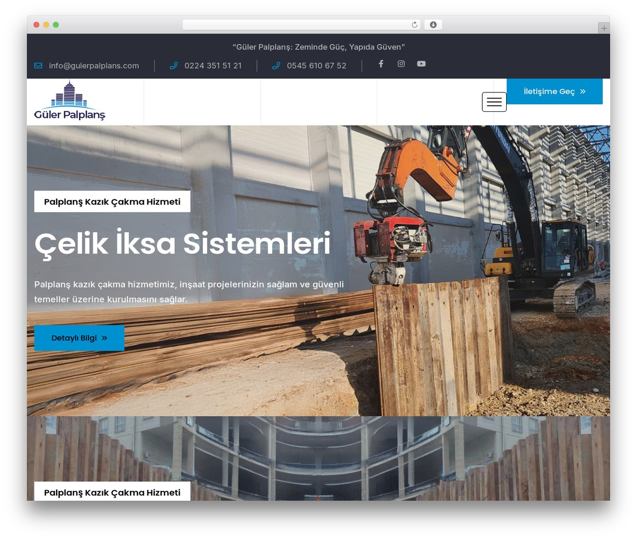Click the double-chevron icon in İletişime Geç
Screen dimensions: 637x539
(x=583, y=91)
